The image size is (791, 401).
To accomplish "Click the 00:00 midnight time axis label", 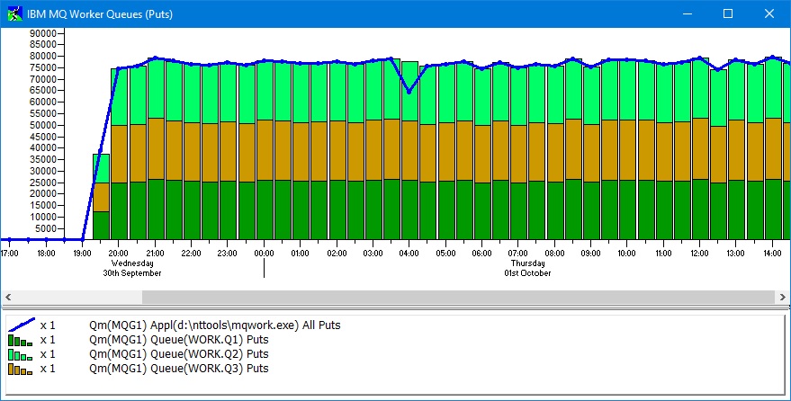I will click(264, 253).
